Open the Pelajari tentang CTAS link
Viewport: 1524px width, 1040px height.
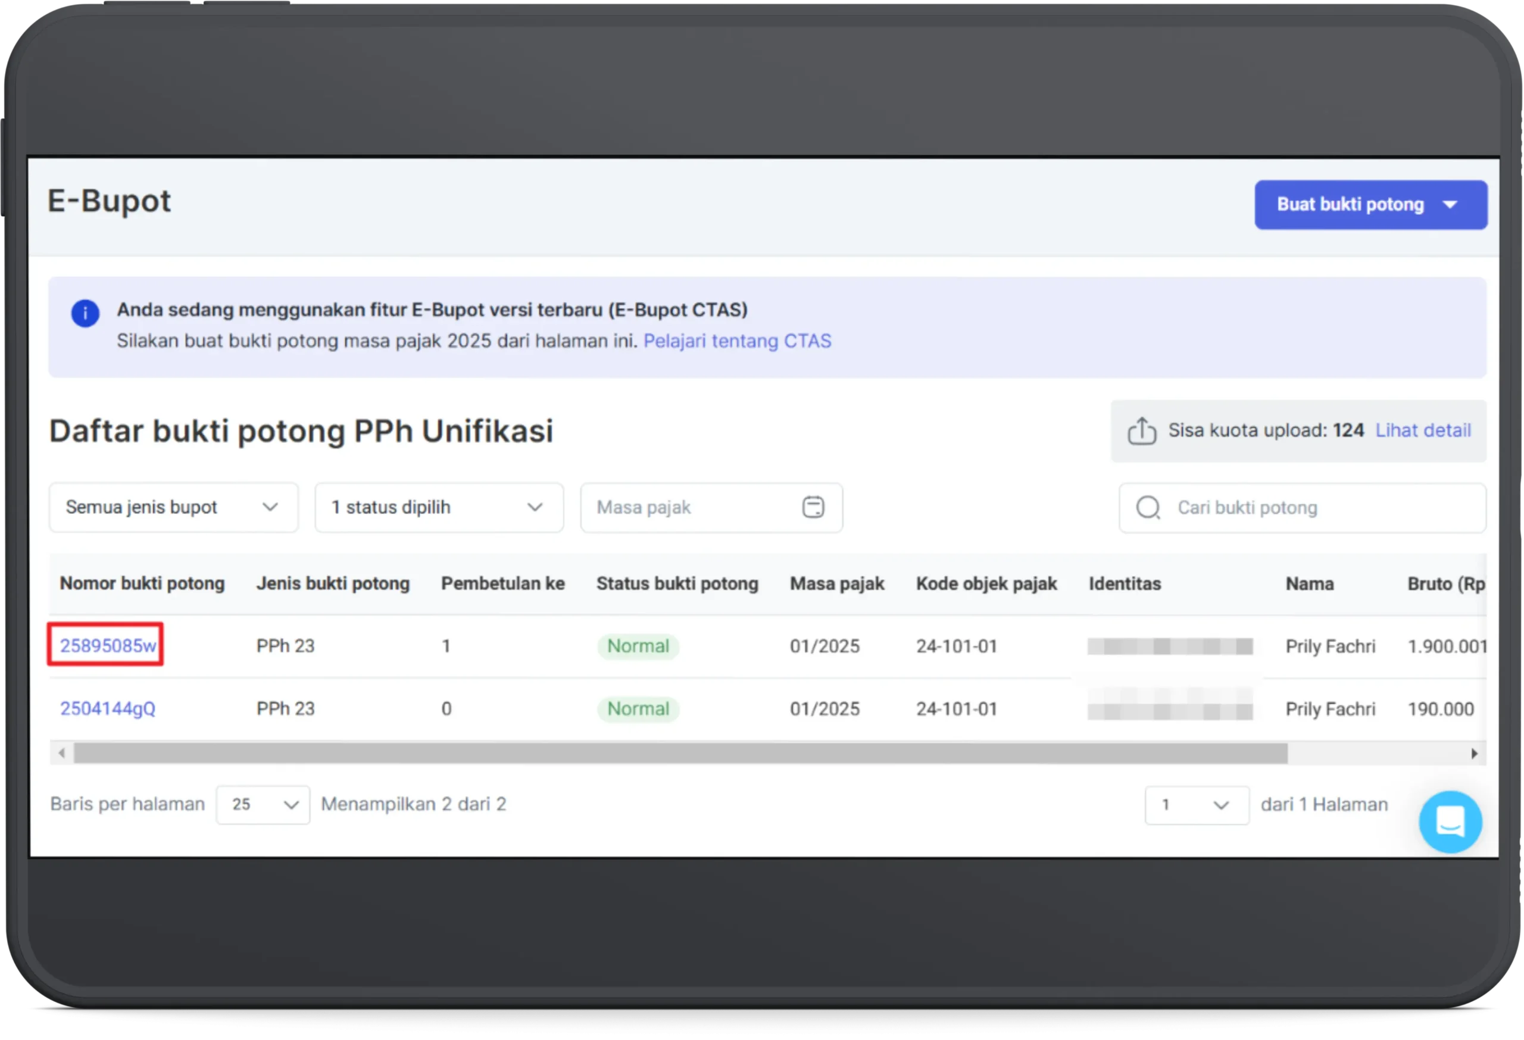(x=737, y=341)
